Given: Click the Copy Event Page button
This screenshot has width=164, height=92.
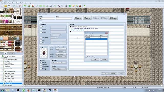Looking at the screenshot, I should click(x=87, y=18).
